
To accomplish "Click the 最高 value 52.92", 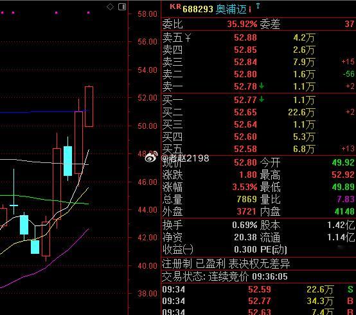I will click(343, 175).
